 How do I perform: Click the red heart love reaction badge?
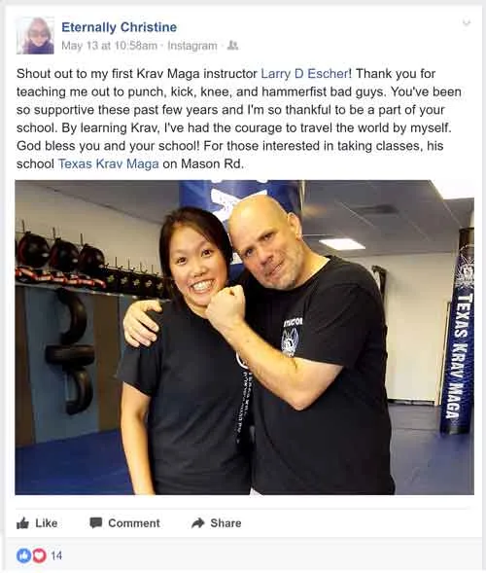point(39,555)
